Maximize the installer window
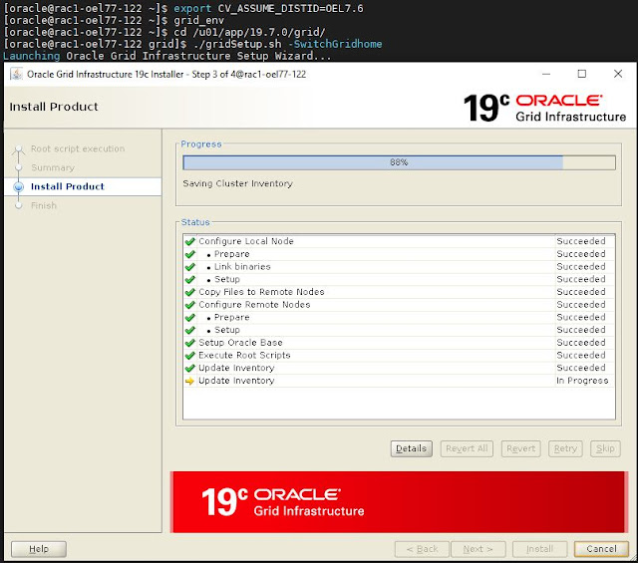The image size is (638, 563). click(582, 74)
